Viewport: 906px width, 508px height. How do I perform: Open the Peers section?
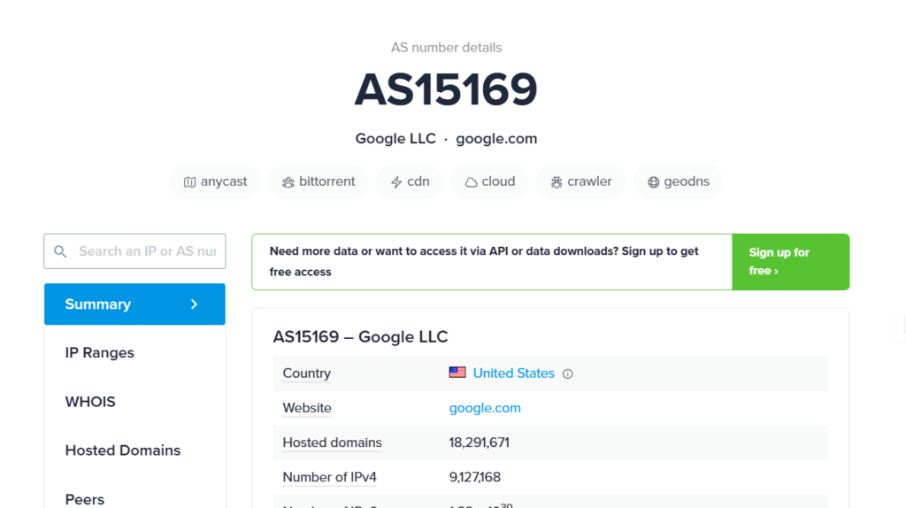84,499
